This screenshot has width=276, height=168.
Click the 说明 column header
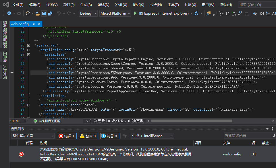tap(43, 143)
